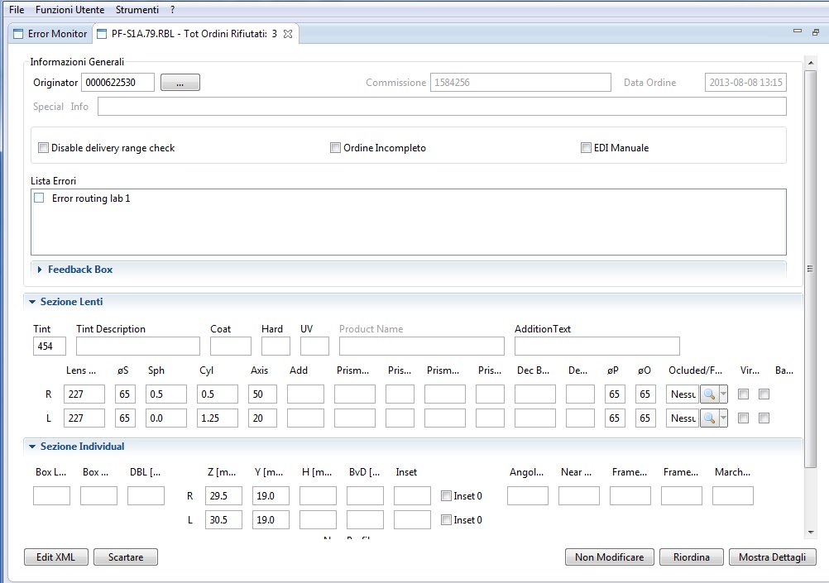Click the Tint field showing 454
Image resolution: width=829 pixels, height=583 pixels.
click(x=50, y=346)
